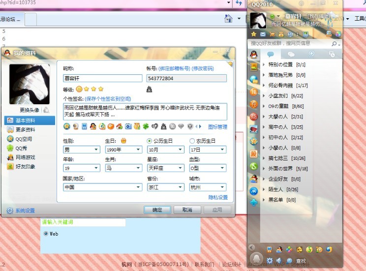Image resolution: width=366 pixels, height=271 pixels.
Task: Open the 图标管理 link
Action: [x=217, y=127]
